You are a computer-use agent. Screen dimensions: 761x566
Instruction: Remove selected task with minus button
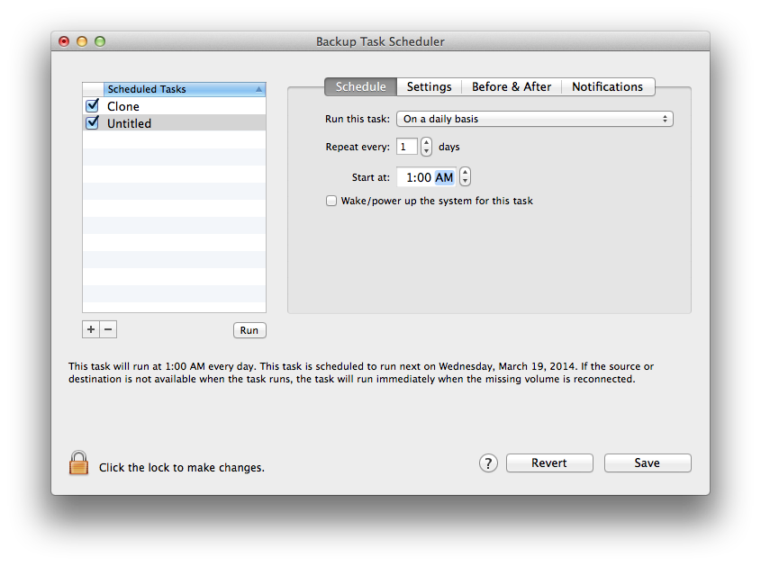[x=108, y=329]
